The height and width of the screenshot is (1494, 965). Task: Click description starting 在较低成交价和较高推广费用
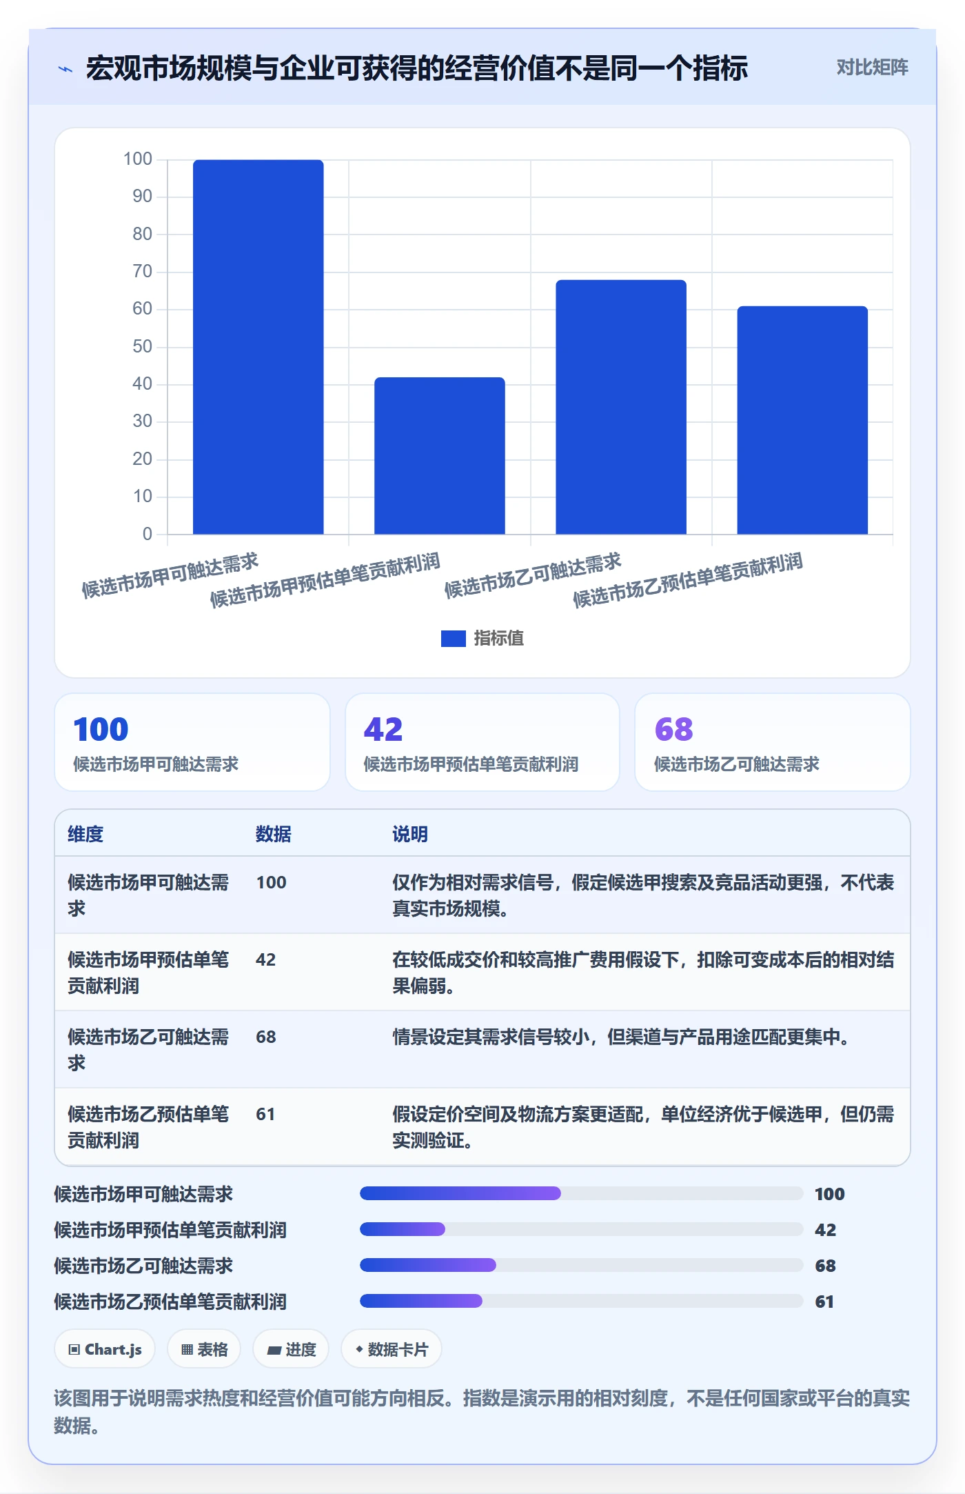[x=643, y=973]
